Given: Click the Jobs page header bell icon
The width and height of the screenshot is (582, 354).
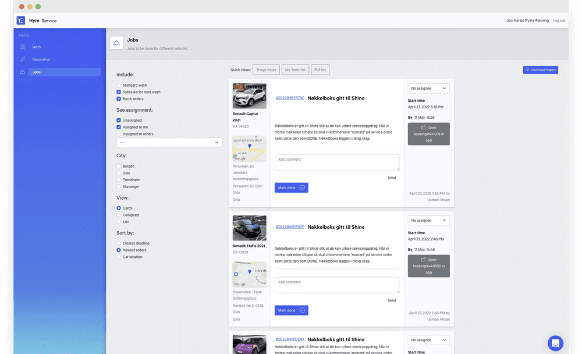Looking at the screenshot, I should point(116,43).
